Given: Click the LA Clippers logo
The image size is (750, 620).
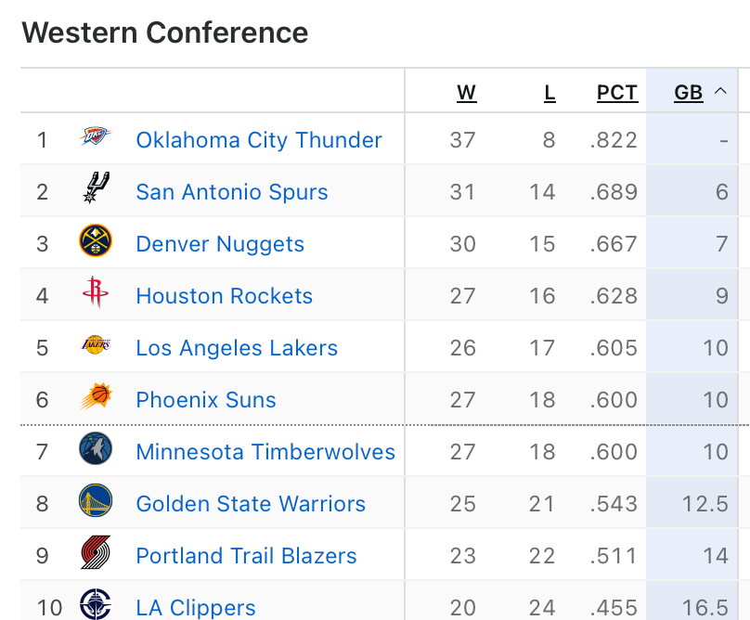Looking at the screenshot, I should (96, 605).
